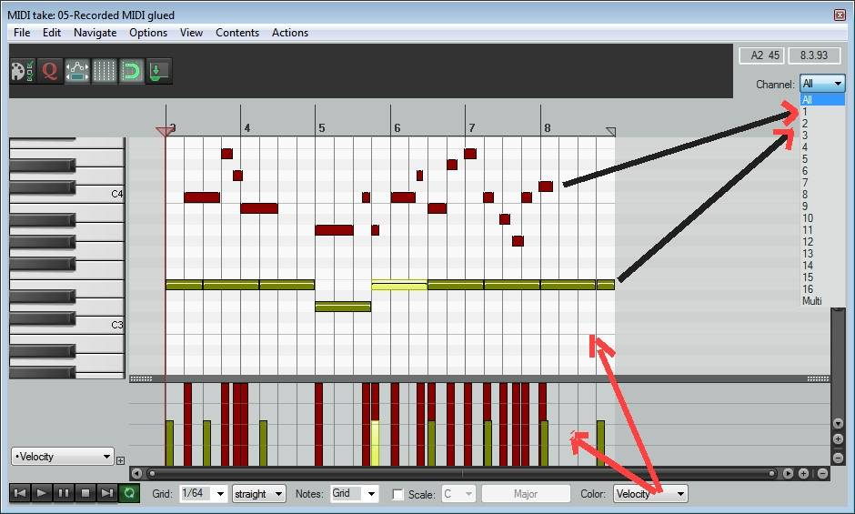Select the lowest green note at measure 5

pyautogui.click(x=343, y=307)
